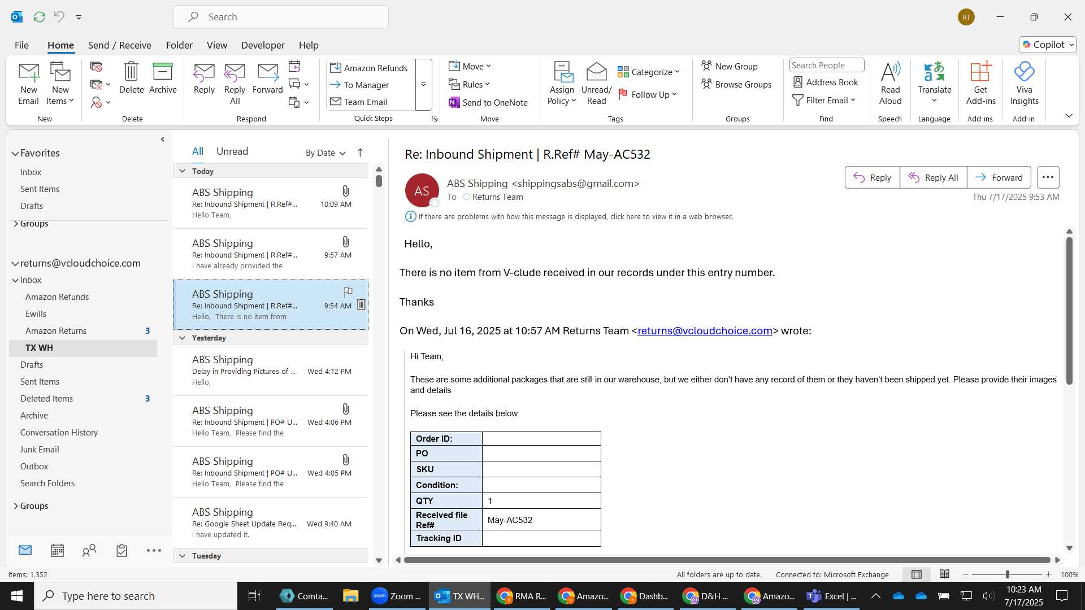Open Read Aloud speech tool
The height and width of the screenshot is (610, 1085).
[x=890, y=84]
